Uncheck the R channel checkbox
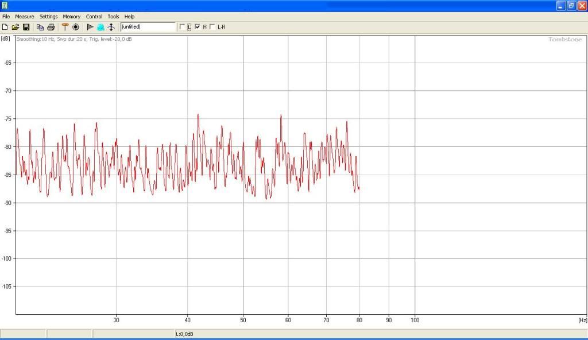This screenshot has width=588, height=340. point(198,27)
